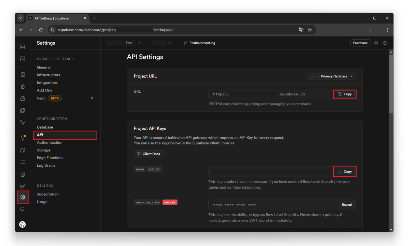
Task: Click the API Settings heading
Action: pyautogui.click(x=145, y=57)
